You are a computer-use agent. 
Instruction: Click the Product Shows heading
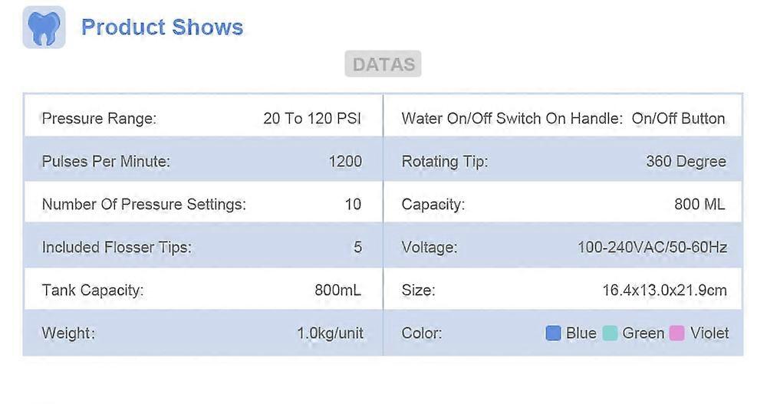[162, 28]
